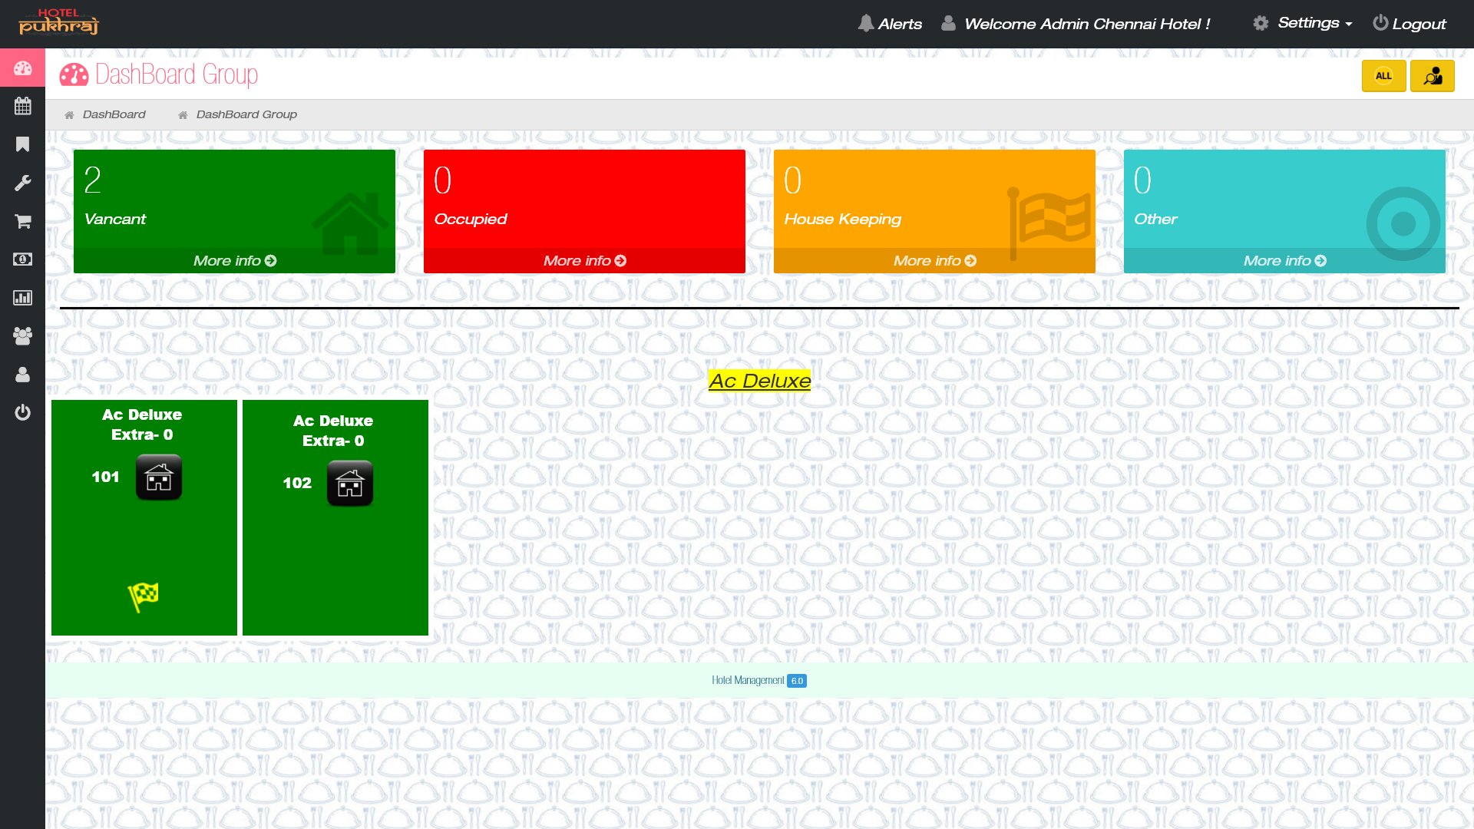This screenshot has width=1474, height=829.
Task: Click the house icon for room 101
Action: coord(159,477)
